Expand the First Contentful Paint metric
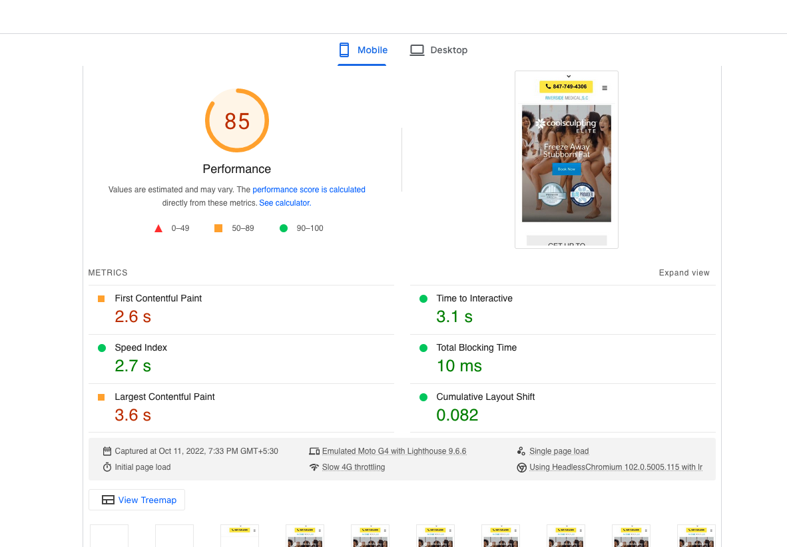 coord(242,309)
